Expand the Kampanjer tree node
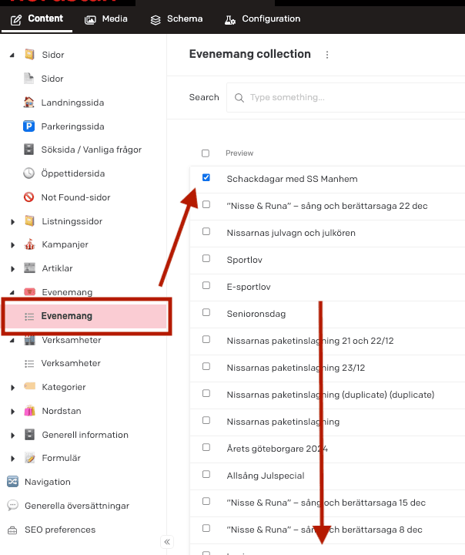 [x=12, y=245]
